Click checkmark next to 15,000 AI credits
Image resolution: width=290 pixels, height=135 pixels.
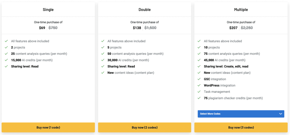tap(6, 60)
